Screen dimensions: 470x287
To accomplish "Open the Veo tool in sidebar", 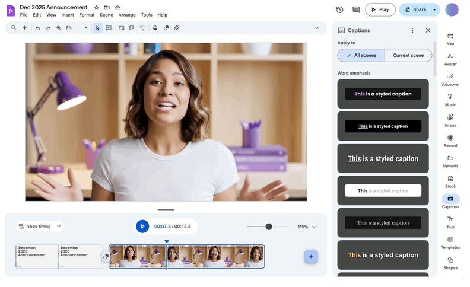I will 450,39.
